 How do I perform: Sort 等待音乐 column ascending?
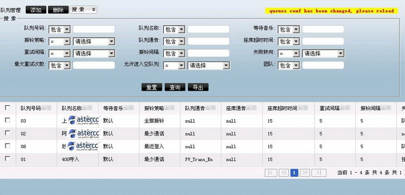coord(126,107)
